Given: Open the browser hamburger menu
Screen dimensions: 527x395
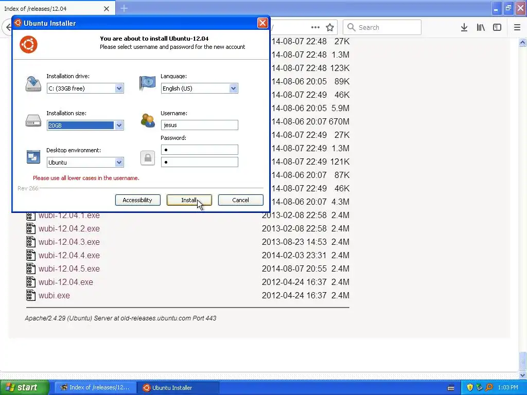Looking at the screenshot, I should [517, 27].
